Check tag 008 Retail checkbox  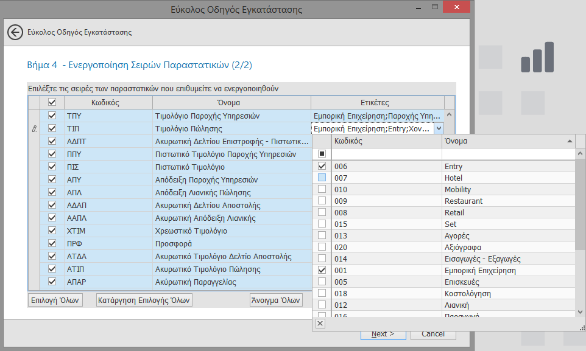[x=322, y=212]
